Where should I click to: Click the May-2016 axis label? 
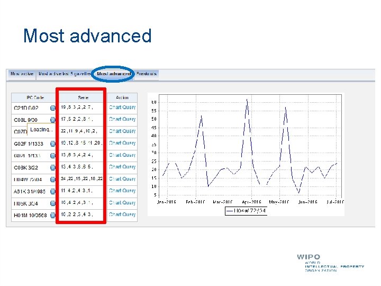point(279,202)
